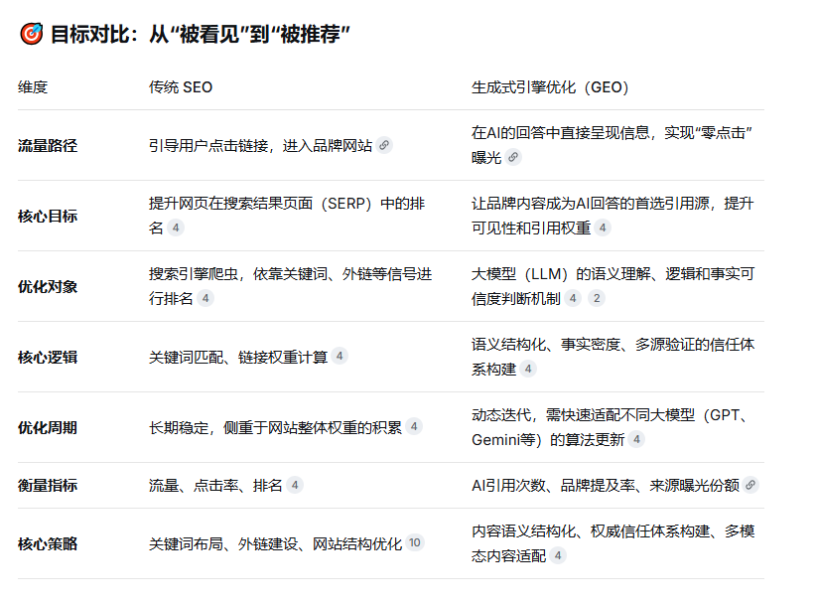The width and height of the screenshot is (817, 605).
Task: Click citation 4 after 态内容适配
Action: click(558, 555)
